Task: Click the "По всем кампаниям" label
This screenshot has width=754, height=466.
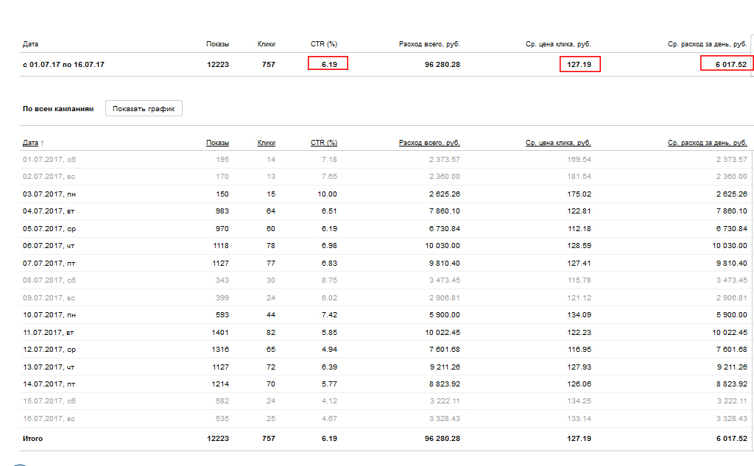Action: click(58, 109)
